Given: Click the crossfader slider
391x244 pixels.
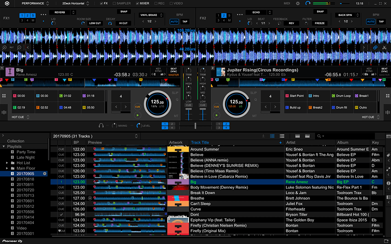Looking at the screenshot, I should (x=195, y=126).
